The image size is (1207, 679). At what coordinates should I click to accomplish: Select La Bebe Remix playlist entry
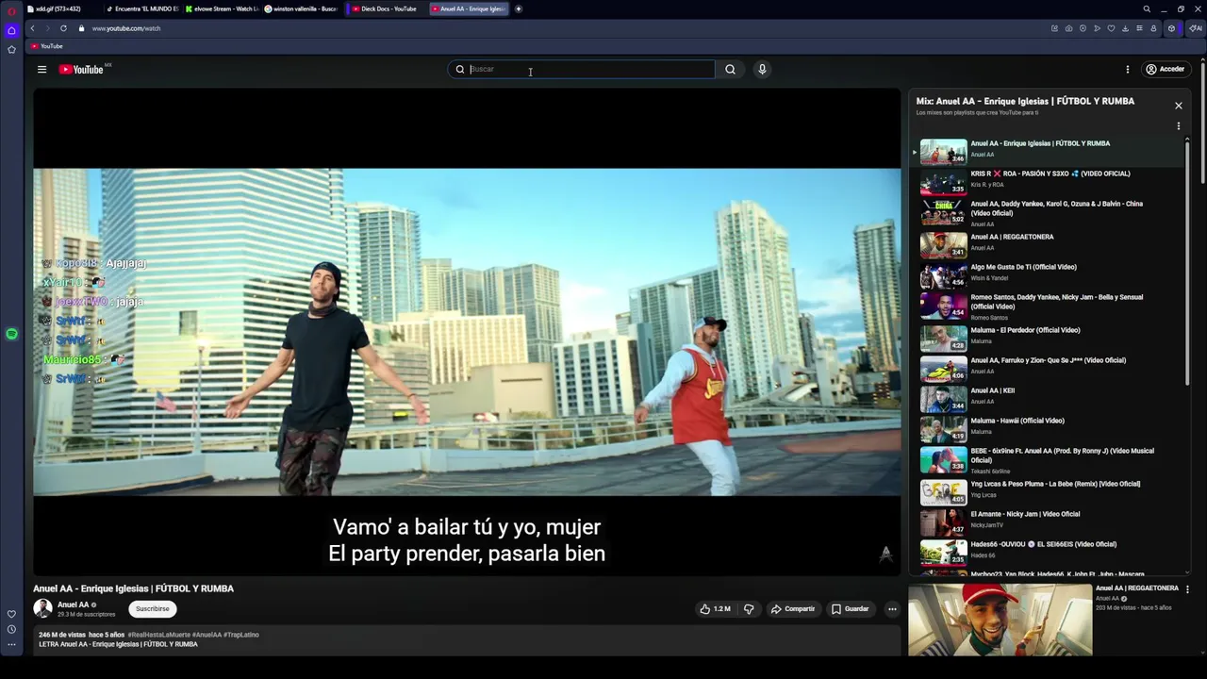pos(1047,490)
